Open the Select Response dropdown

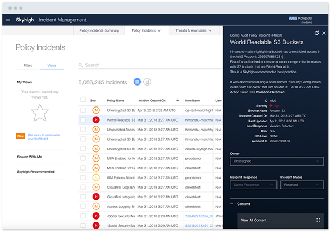pos(253,185)
